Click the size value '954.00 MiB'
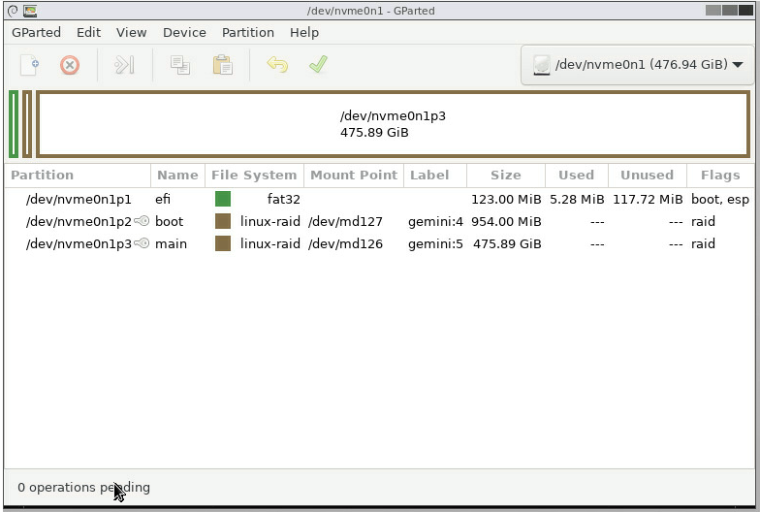Image resolution: width=760 pixels, height=512 pixels. (506, 221)
